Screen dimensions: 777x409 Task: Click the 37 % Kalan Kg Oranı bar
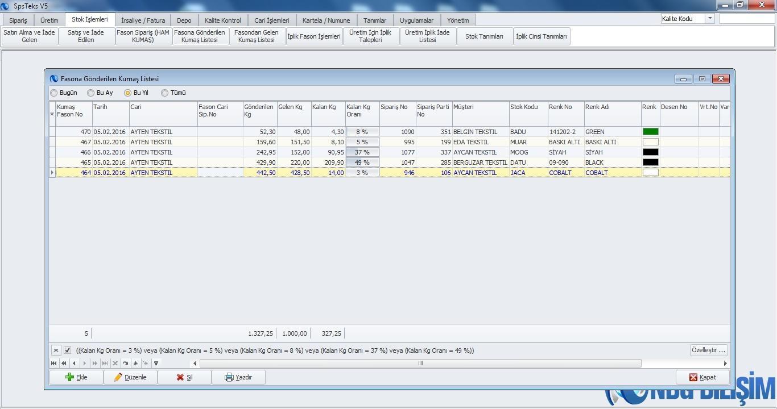tap(362, 152)
